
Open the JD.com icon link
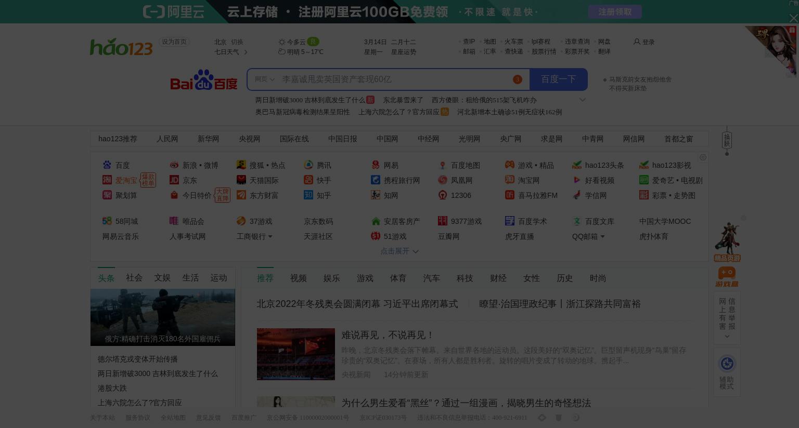tap(174, 180)
